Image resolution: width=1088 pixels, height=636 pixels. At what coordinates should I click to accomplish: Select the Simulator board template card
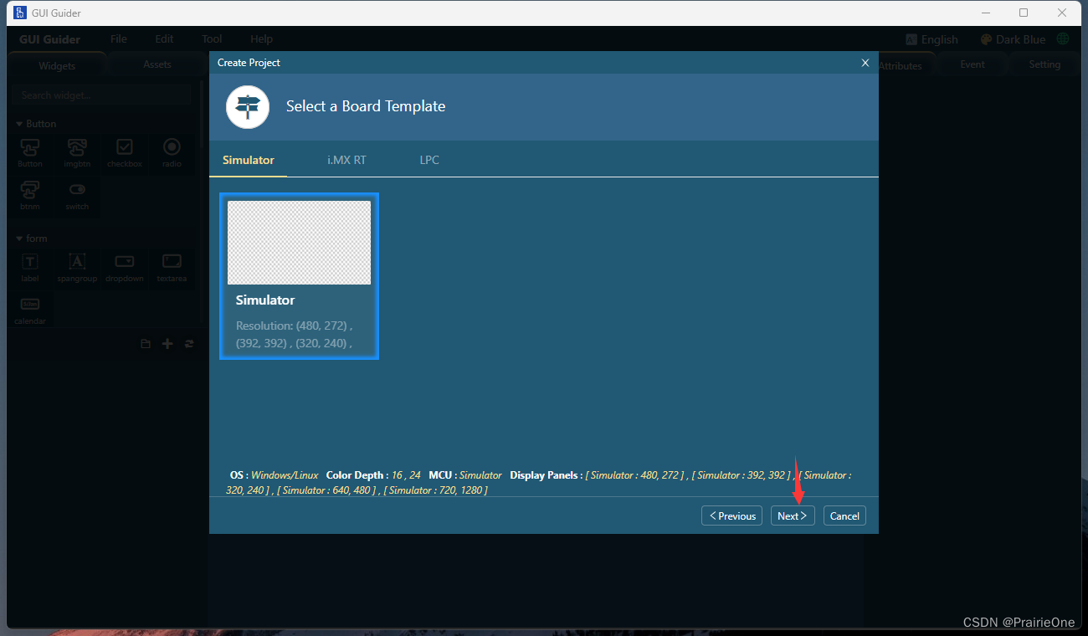299,276
